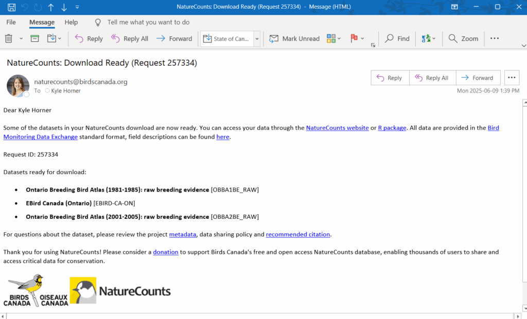Open Bird Monitoring Data Exchange link
The height and width of the screenshot is (319, 527).
click(40, 137)
